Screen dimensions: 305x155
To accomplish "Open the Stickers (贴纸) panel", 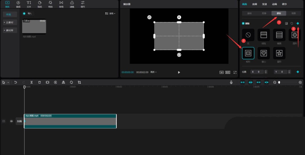I will [40, 4].
